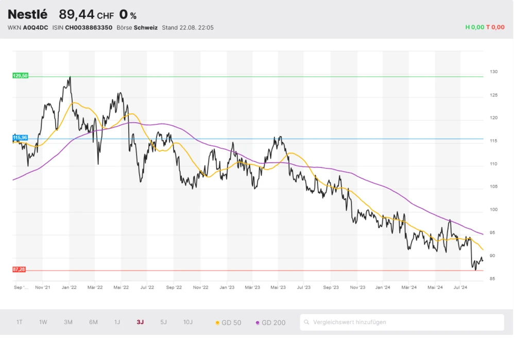Toggle the GD 200 moving average line
Viewport: 515px width, 338px height.
coord(270,323)
